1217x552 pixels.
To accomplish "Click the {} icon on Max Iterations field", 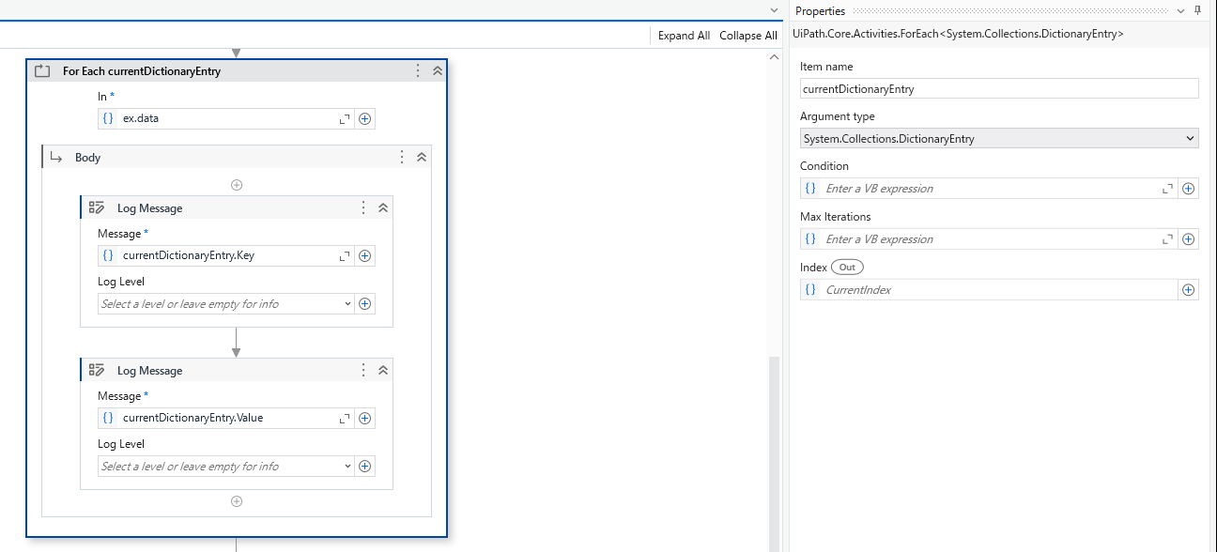I will [x=809, y=238].
